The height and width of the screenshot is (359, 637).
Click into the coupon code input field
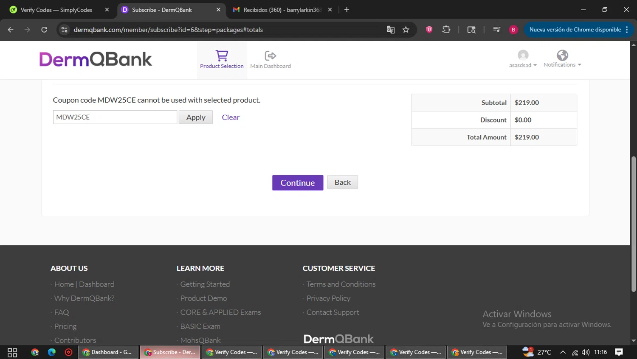115,117
